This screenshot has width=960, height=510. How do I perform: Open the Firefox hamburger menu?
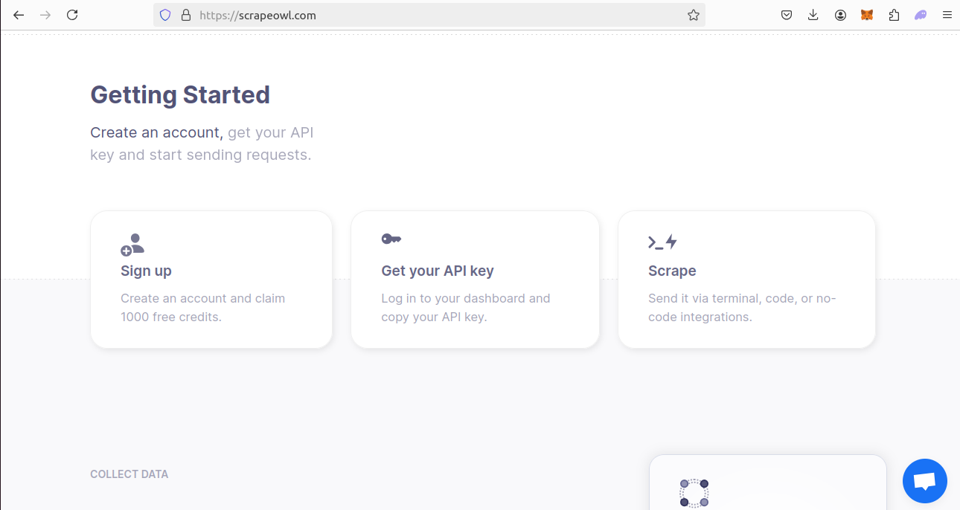click(x=947, y=15)
